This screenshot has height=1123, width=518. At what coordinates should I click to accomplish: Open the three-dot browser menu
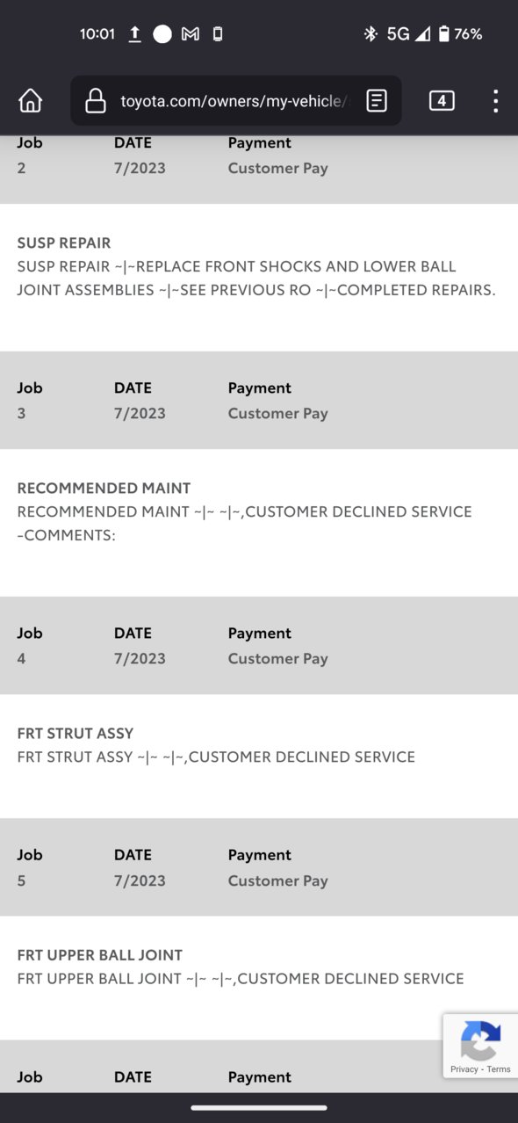[496, 101]
